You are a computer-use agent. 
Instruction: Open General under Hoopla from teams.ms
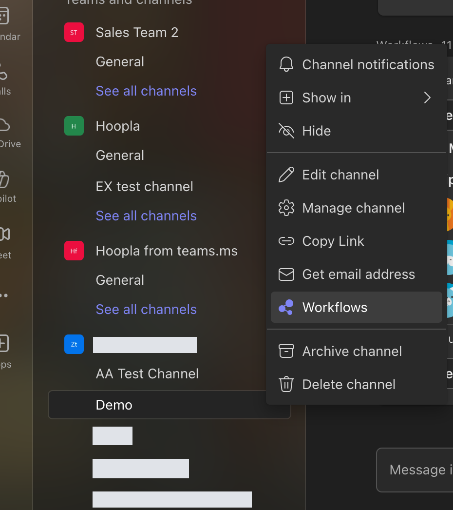tap(120, 280)
